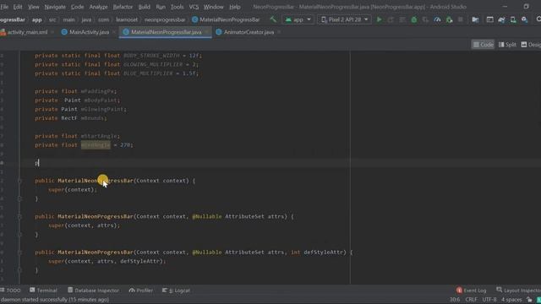The height and width of the screenshot is (304, 541).
Task: Close the MainActivity.java tab
Action: point(114,32)
